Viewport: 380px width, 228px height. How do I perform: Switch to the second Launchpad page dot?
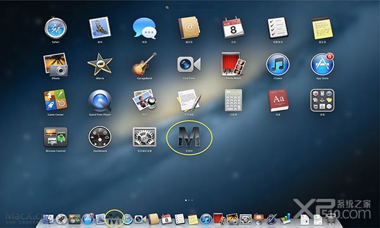[x=189, y=200]
